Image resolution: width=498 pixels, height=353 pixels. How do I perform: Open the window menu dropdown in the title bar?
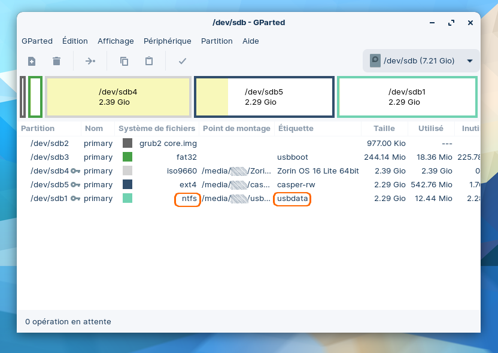432,23
